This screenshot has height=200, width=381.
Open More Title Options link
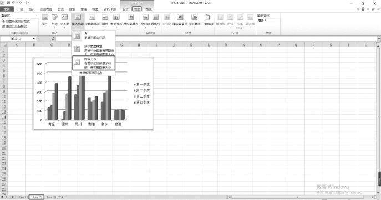(x=92, y=73)
